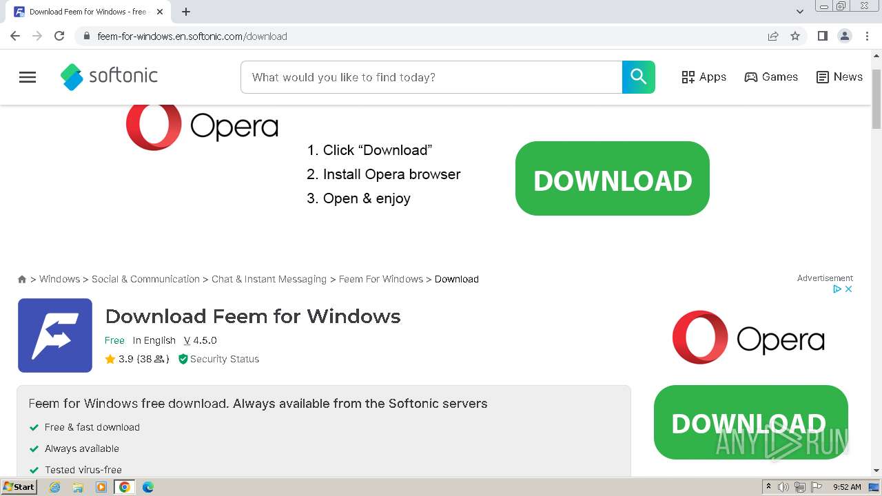Open media player from taskbar
The height and width of the screenshot is (496, 882).
tap(101, 487)
